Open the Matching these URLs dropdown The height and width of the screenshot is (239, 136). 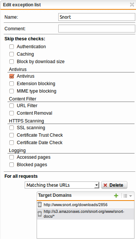tap(62, 185)
